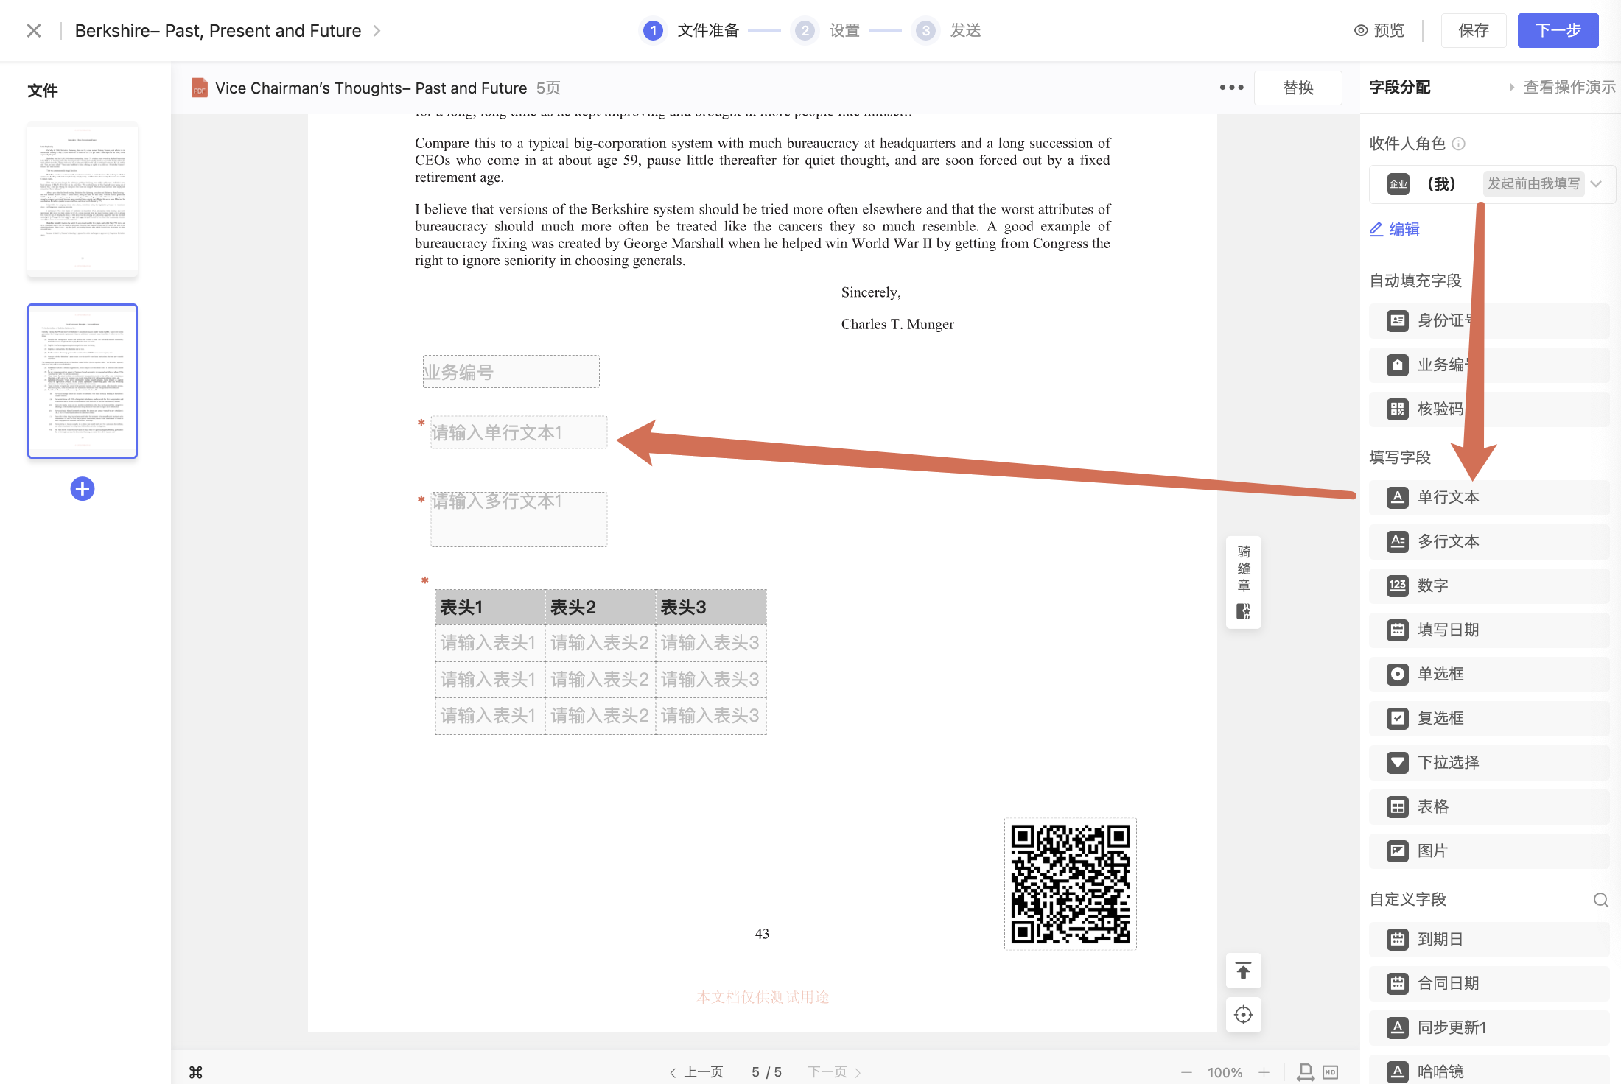Viewport: 1621px width, 1084px height.
Task: Click search icon beside 自定义字段
Action: pos(1600,899)
